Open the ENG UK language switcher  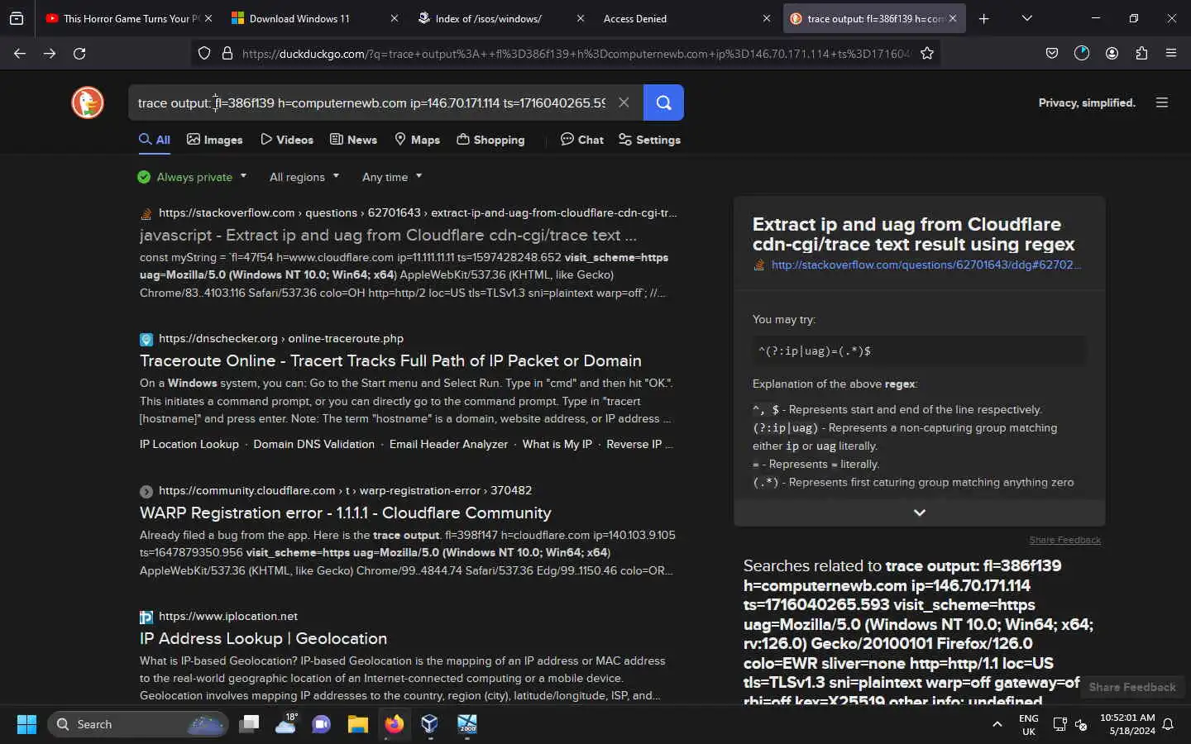pos(1029,724)
